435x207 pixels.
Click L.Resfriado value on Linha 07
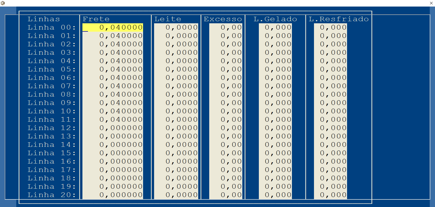(331, 86)
